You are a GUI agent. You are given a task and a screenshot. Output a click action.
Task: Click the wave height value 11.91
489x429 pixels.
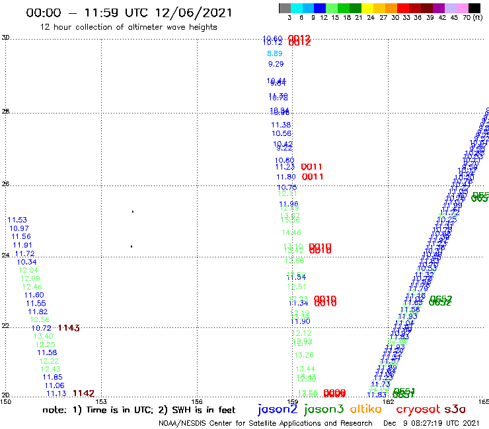tap(22, 245)
